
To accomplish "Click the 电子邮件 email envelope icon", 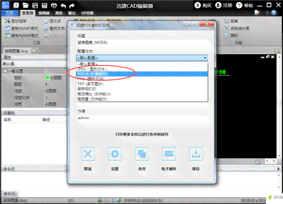I will tap(169, 154).
